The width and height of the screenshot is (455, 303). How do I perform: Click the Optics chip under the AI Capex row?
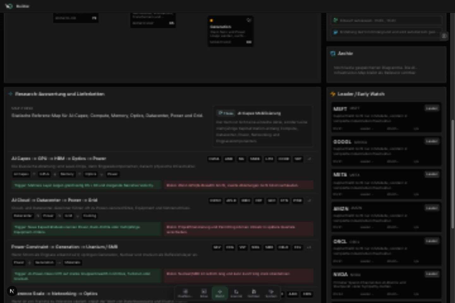pyautogui.click(x=91, y=174)
